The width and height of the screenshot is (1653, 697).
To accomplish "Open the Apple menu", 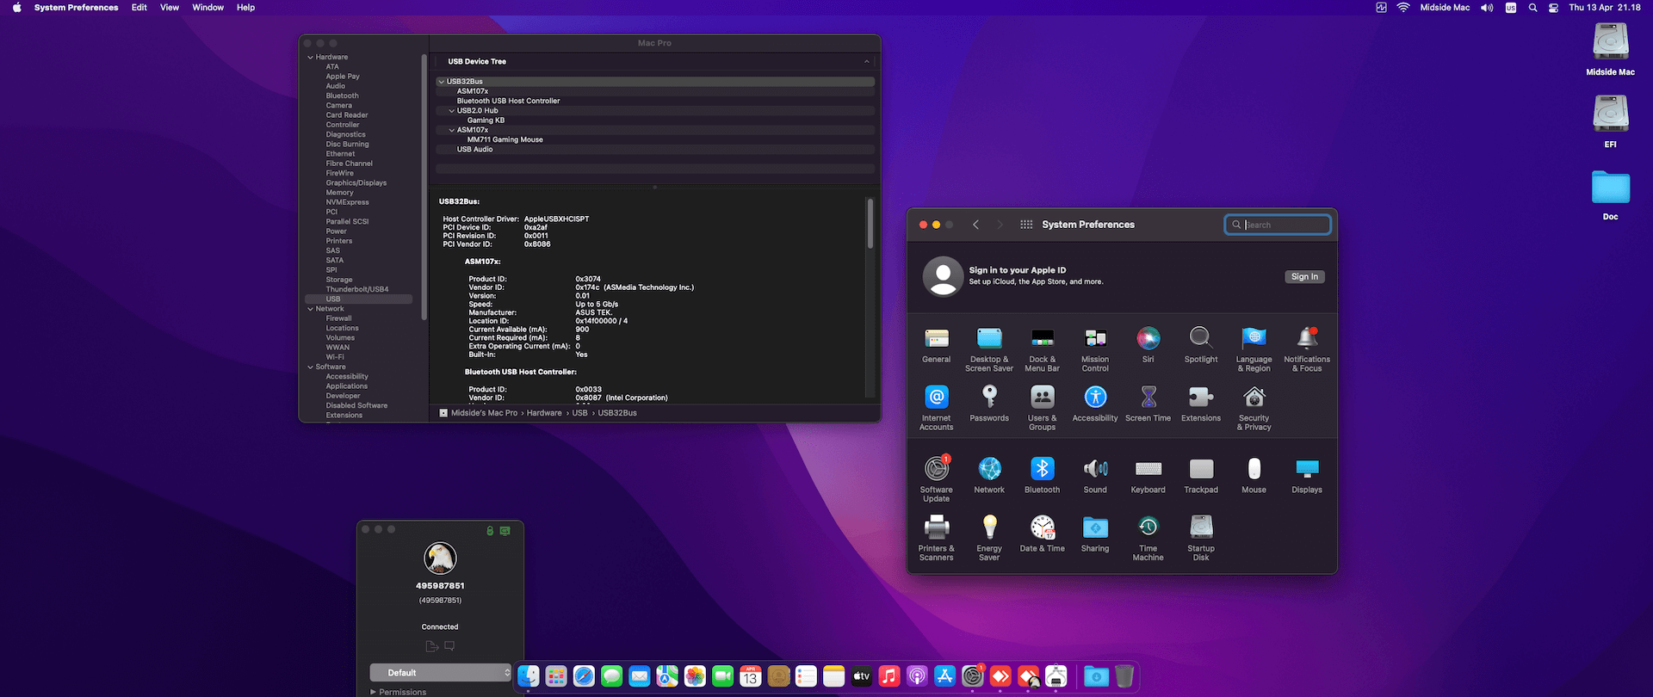I will click(x=16, y=8).
